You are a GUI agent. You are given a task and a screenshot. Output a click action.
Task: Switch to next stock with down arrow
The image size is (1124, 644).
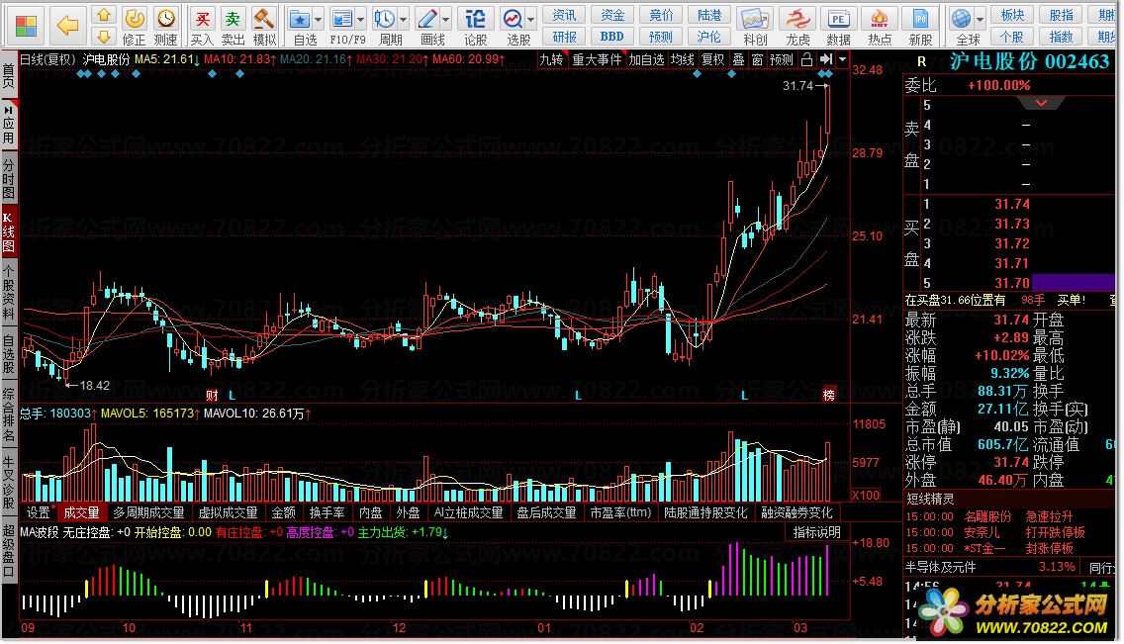click(x=104, y=36)
